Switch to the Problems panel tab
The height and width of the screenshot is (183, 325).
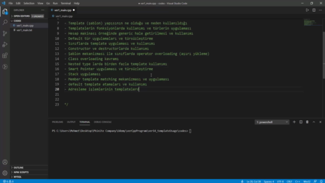tap(57, 122)
